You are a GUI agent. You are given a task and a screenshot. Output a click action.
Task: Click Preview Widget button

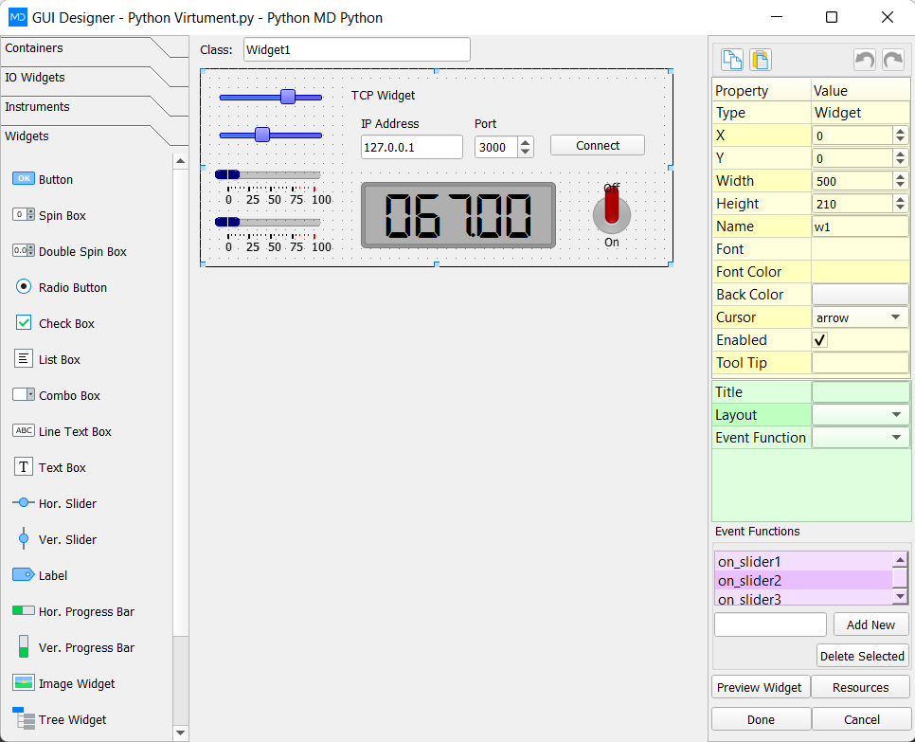760,687
